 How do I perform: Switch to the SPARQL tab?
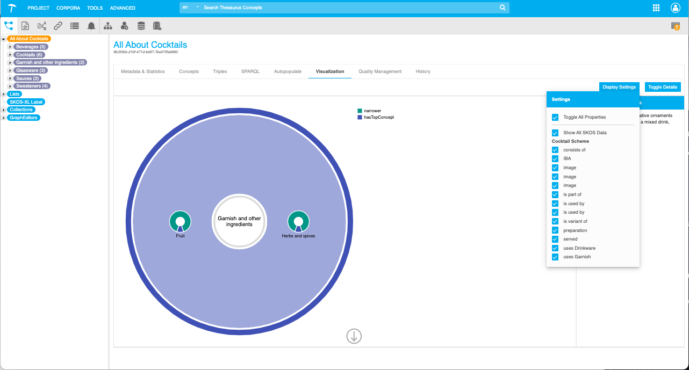pos(250,71)
